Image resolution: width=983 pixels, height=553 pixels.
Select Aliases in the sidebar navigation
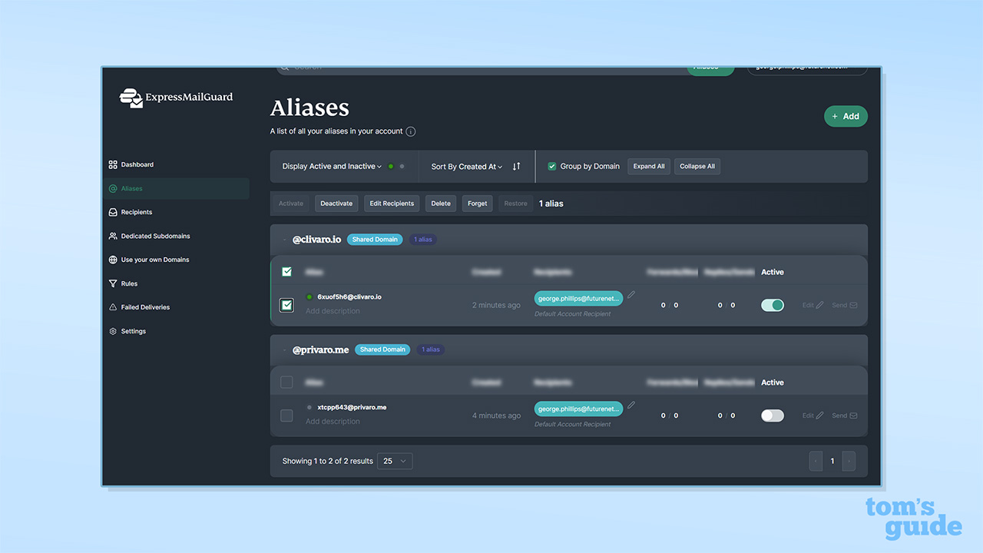131,188
